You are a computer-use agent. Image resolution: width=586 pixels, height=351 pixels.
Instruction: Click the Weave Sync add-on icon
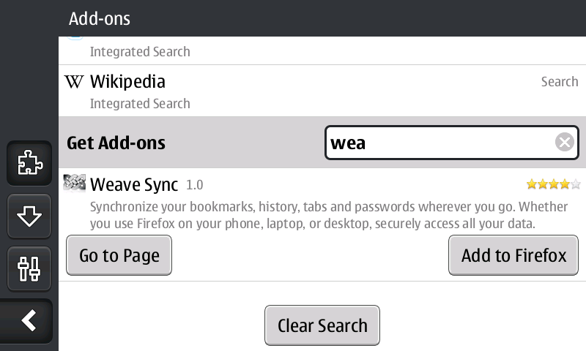pos(75,183)
